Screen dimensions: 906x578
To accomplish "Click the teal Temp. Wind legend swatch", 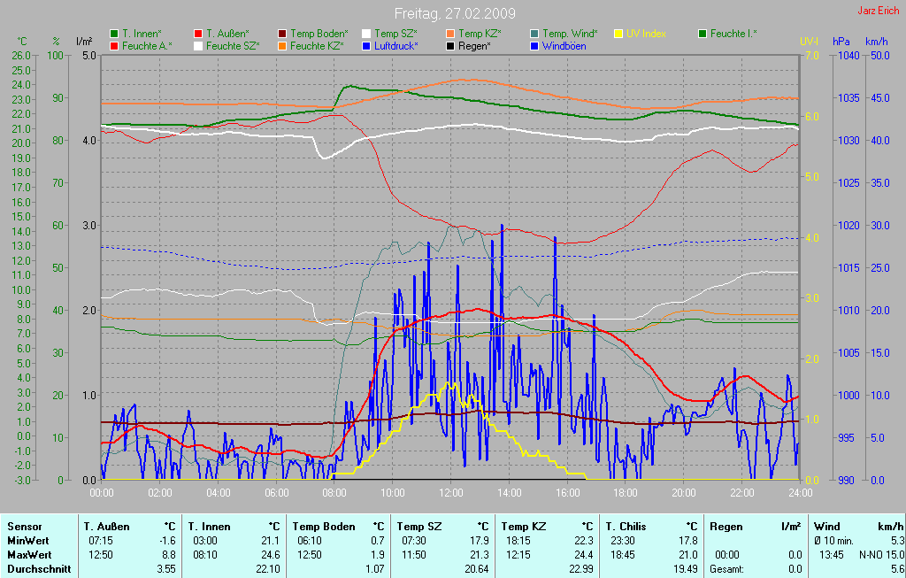I will tap(534, 34).
